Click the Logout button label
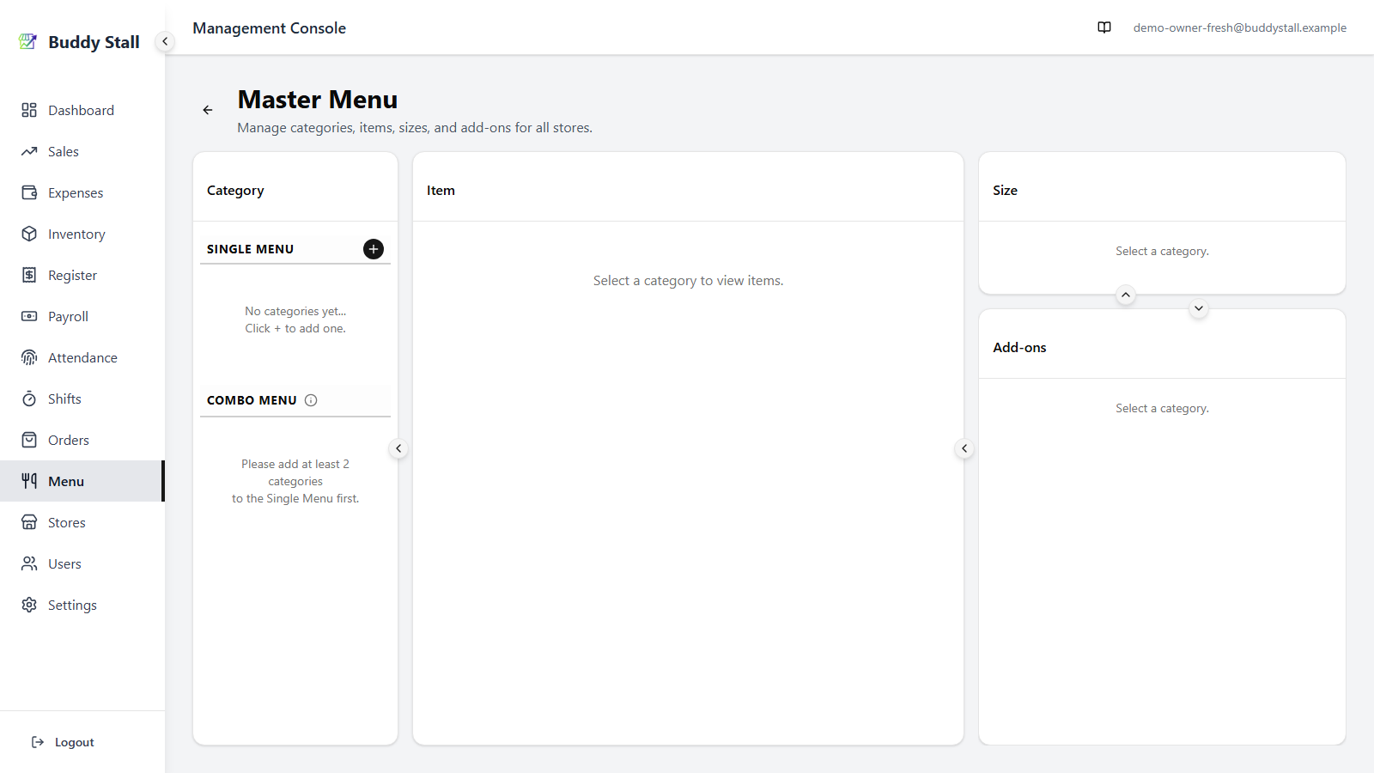This screenshot has height=773, width=1374. coord(75,742)
